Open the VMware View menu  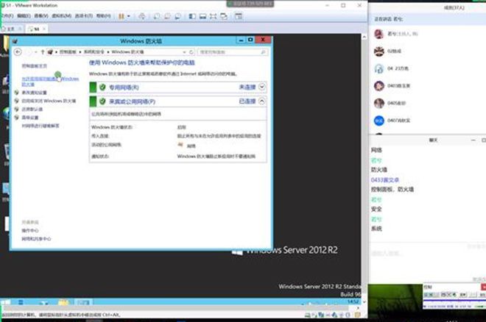click(x=41, y=15)
